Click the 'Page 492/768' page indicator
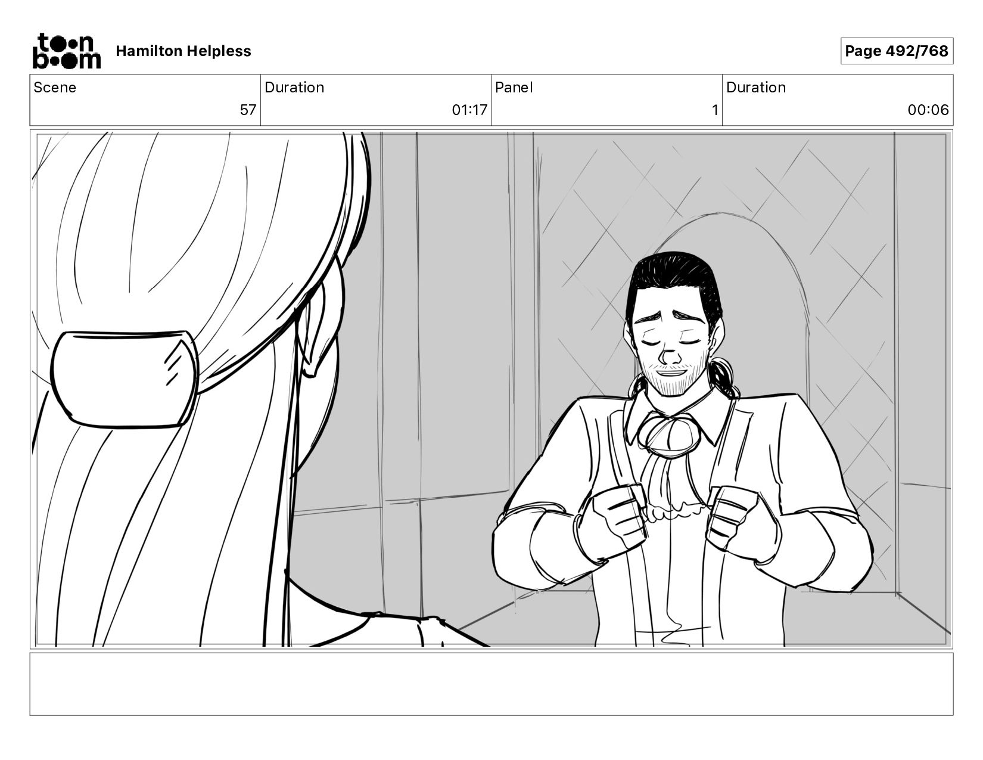This screenshot has height=760, width=983. (897, 51)
